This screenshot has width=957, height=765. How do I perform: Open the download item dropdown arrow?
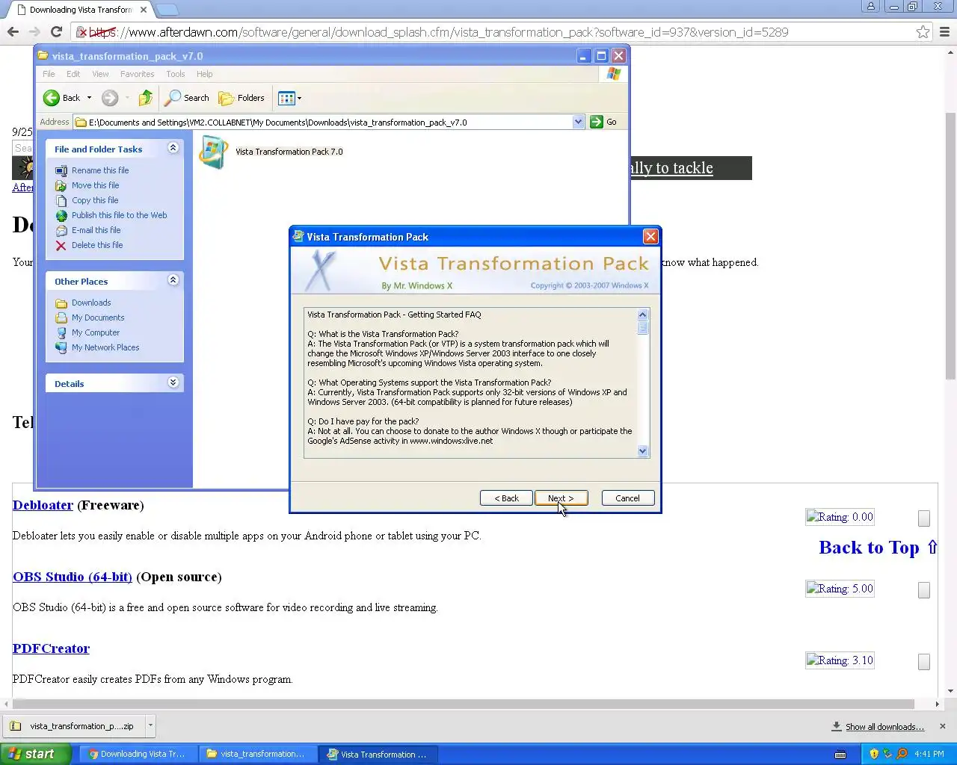click(150, 725)
